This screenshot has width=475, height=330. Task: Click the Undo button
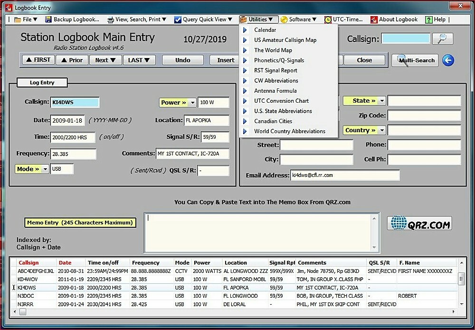click(x=183, y=60)
